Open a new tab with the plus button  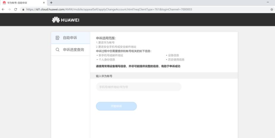click(51, 3)
